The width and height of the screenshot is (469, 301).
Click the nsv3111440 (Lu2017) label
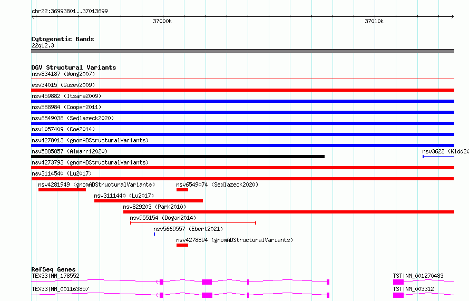click(124, 196)
